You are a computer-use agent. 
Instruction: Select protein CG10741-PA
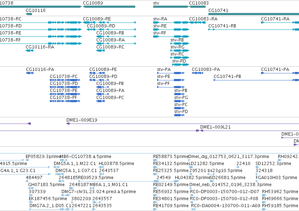pyautogui.click(x=280, y=73)
